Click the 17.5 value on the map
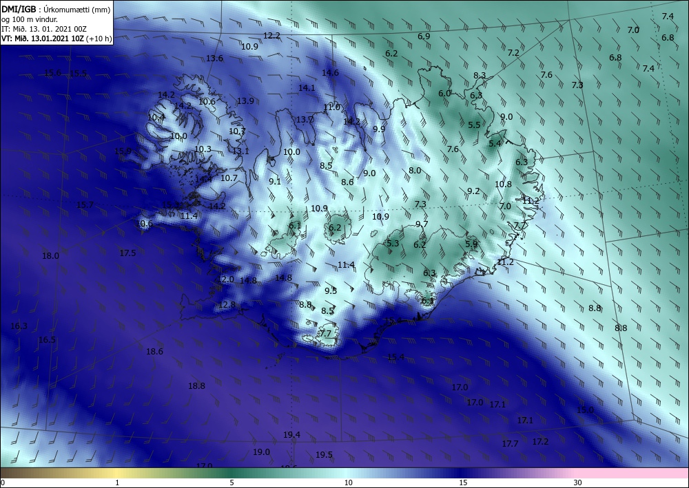Screen dimensions: 689x488 click(127, 253)
